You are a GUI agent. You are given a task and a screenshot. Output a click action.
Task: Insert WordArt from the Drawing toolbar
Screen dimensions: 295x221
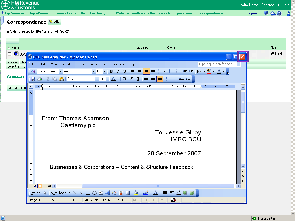[x=107, y=193]
